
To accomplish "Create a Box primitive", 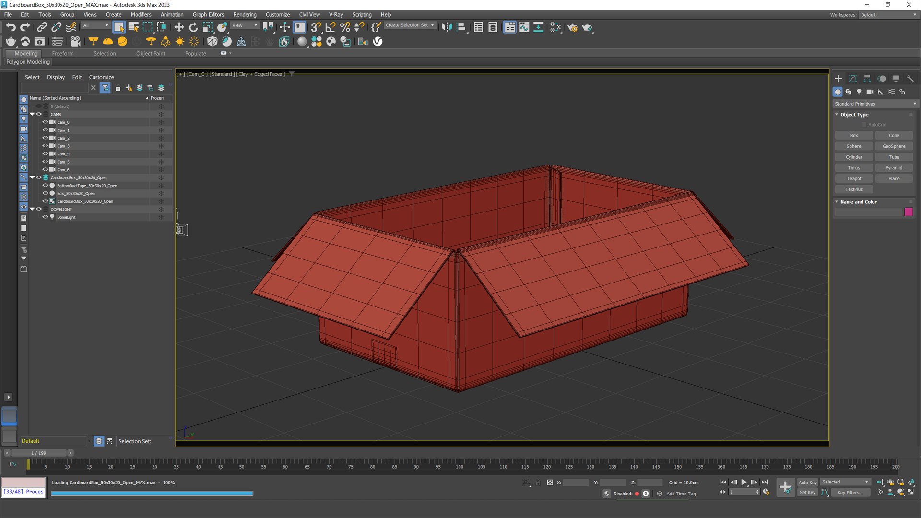I will [854, 136].
